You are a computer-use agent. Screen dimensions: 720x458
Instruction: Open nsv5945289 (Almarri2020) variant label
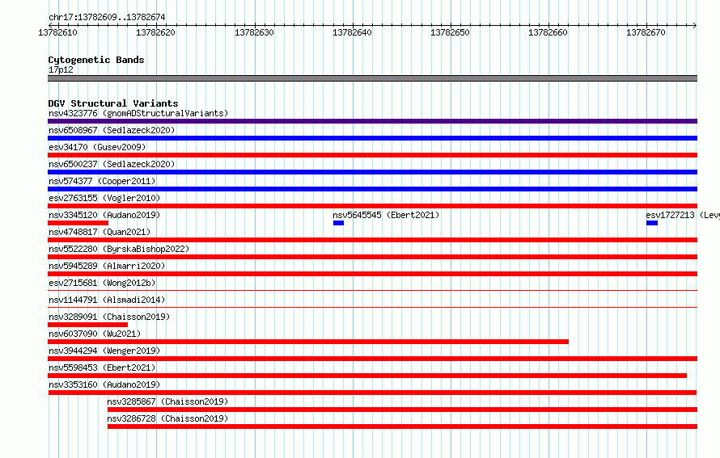[x=107, y=266]
